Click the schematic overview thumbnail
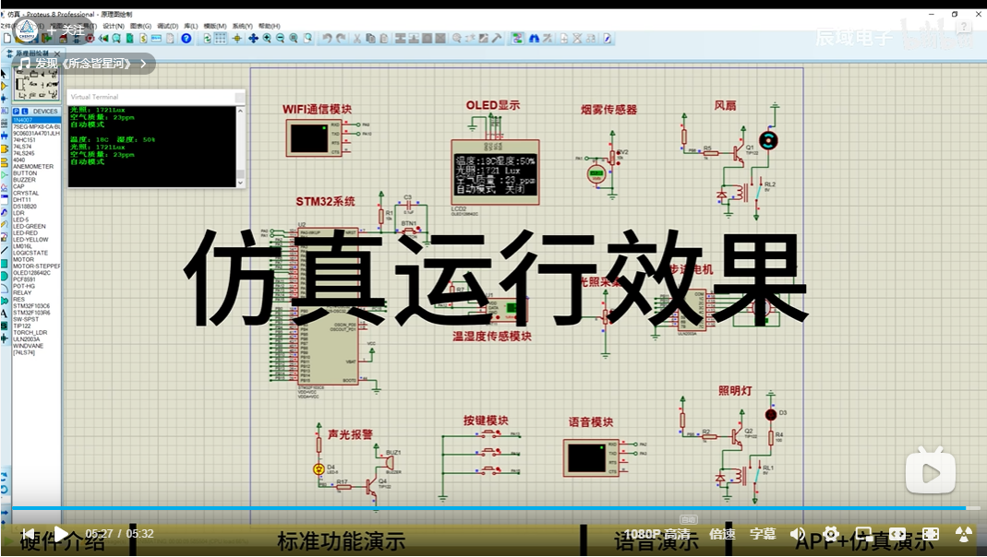The height and width of the screenshot is (557, 987). [x=37, y=84]
